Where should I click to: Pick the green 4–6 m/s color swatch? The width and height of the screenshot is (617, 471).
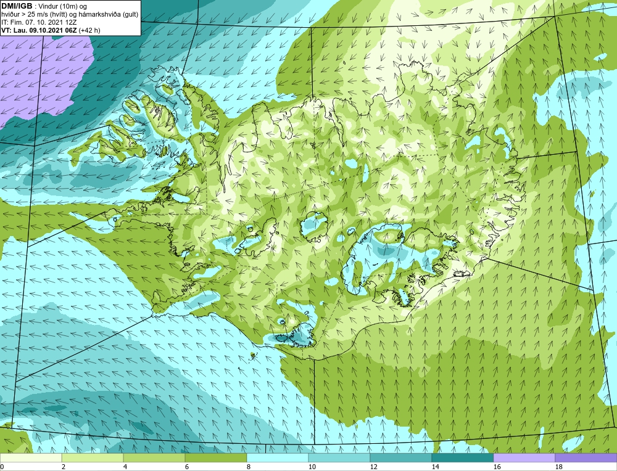click(154, 457)
